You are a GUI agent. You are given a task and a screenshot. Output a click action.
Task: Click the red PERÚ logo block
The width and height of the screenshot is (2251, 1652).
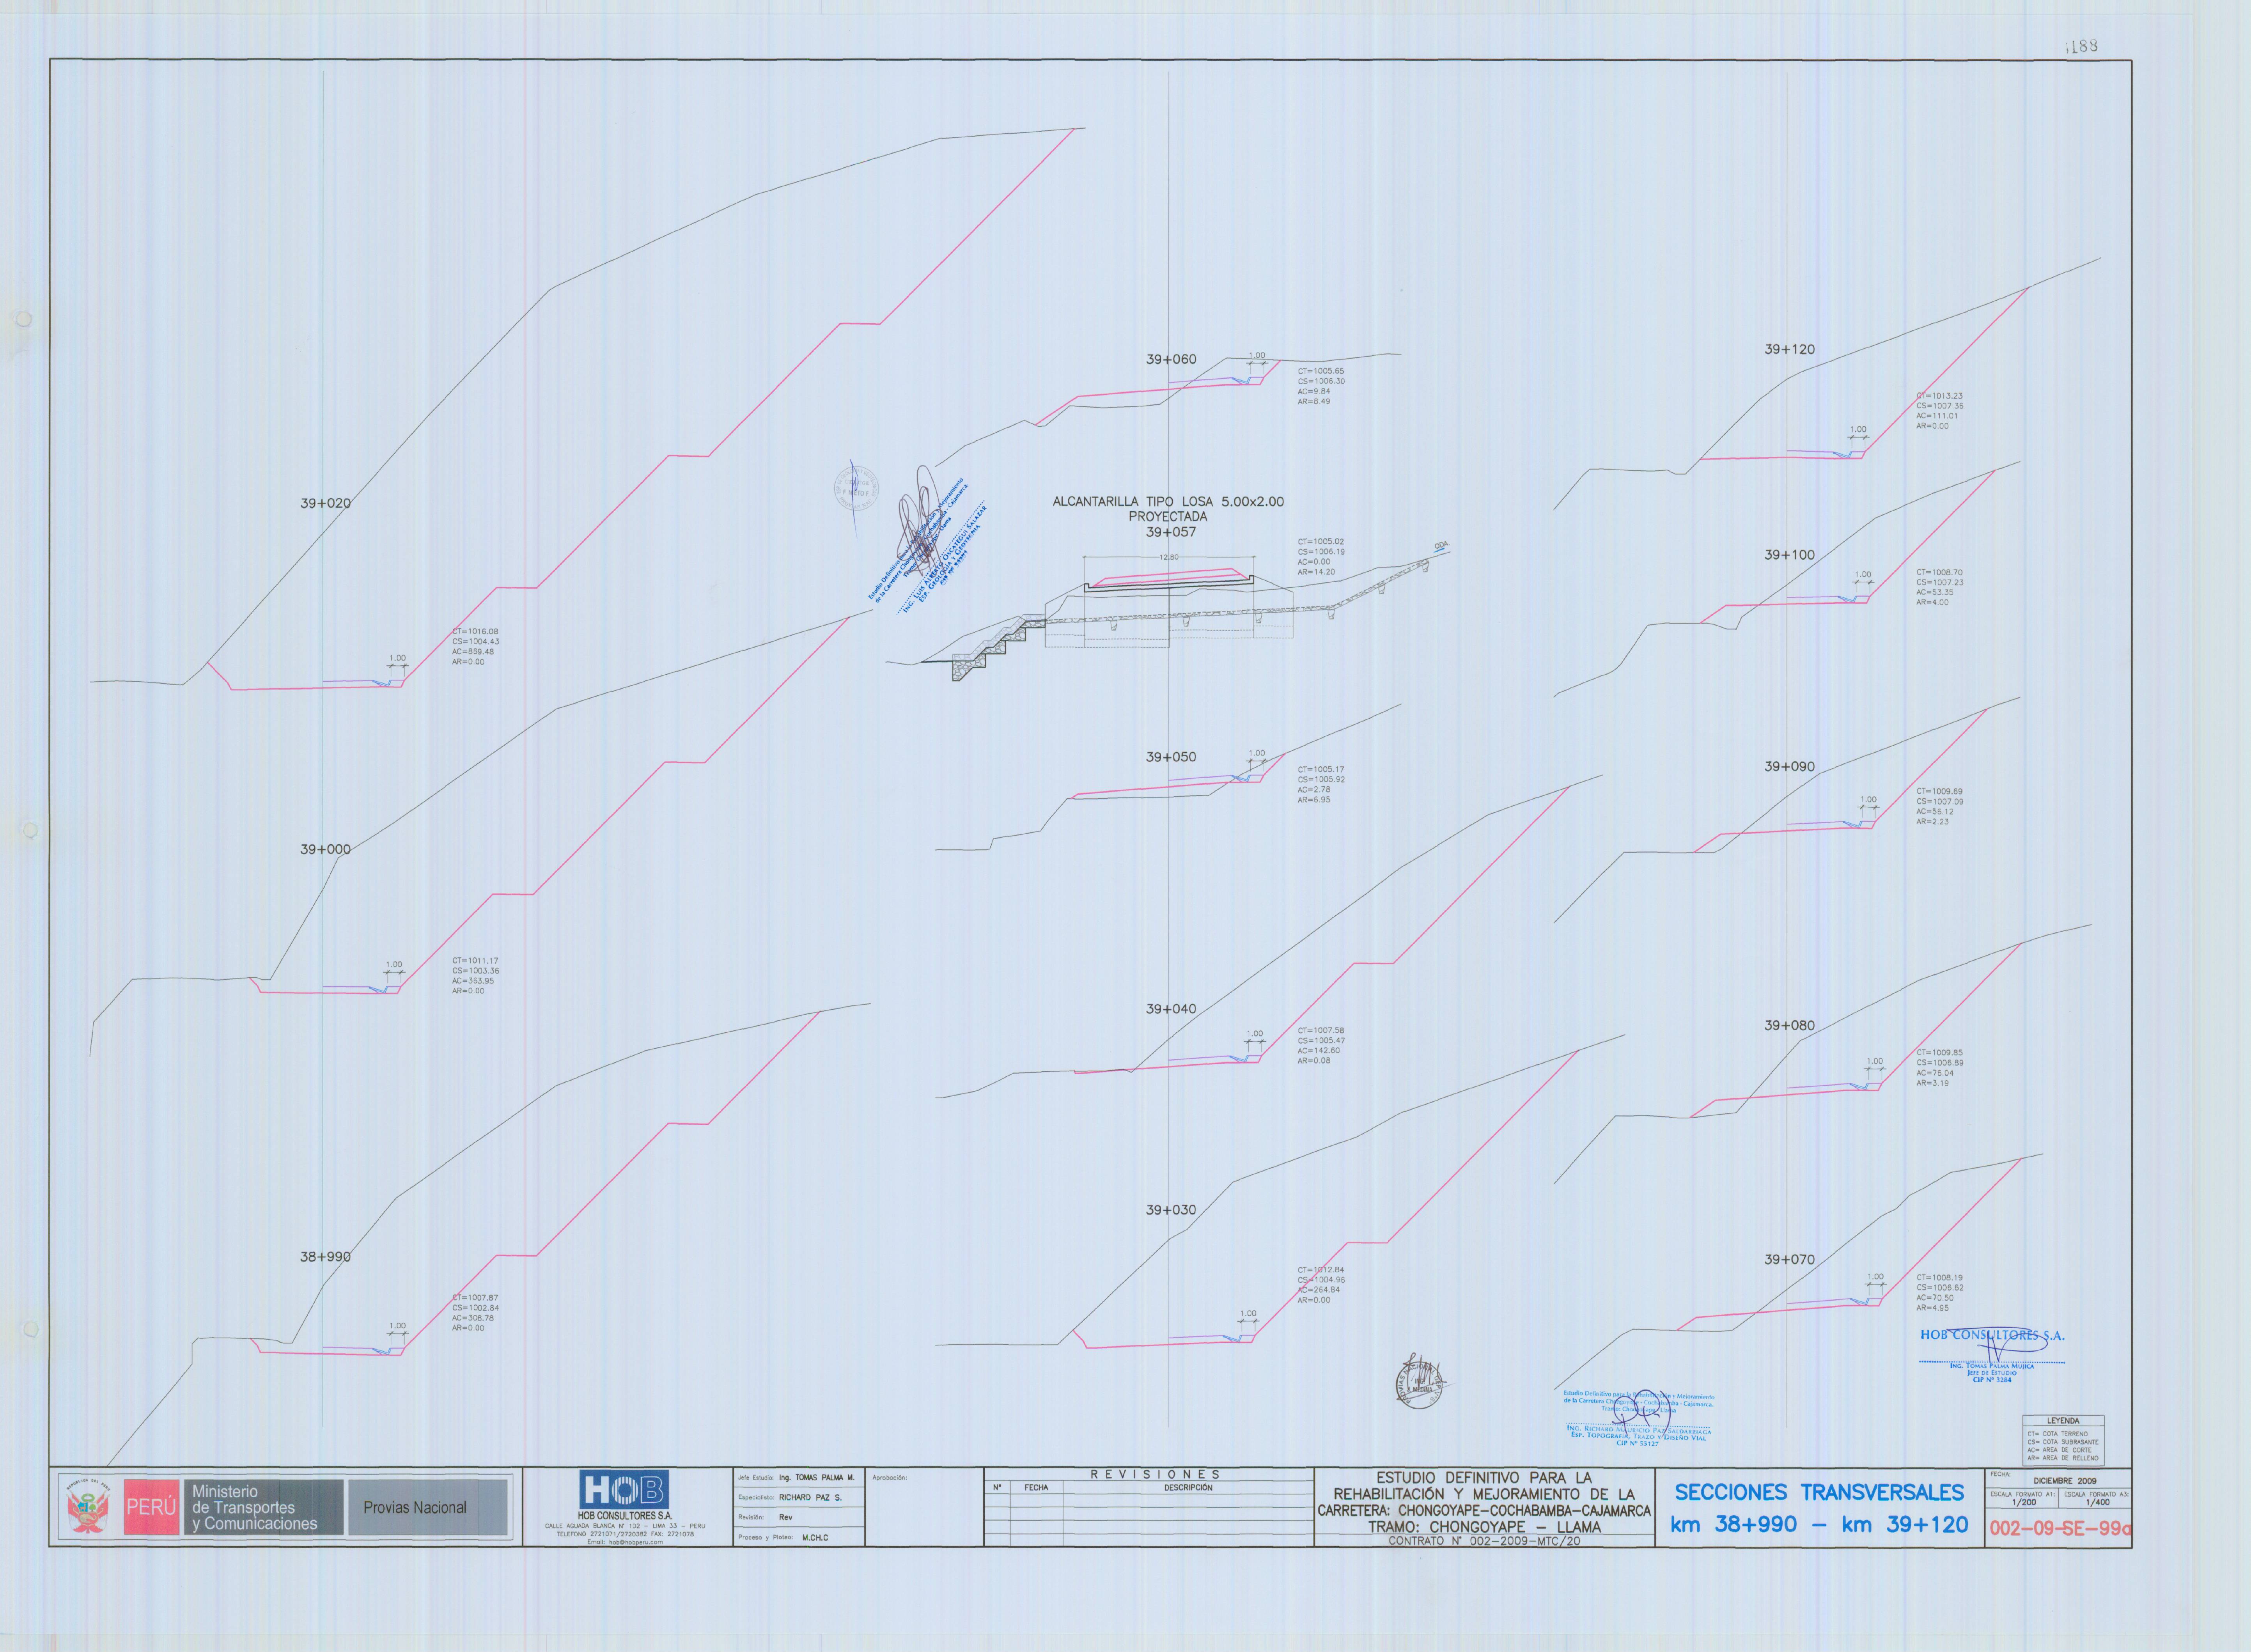tap(152, 1507)
